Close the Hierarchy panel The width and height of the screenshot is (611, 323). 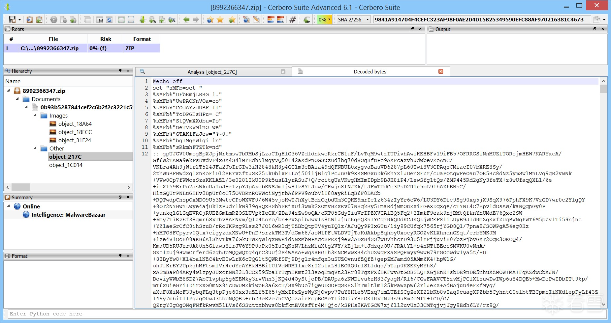pyautogui.click(x=128, y=71)
